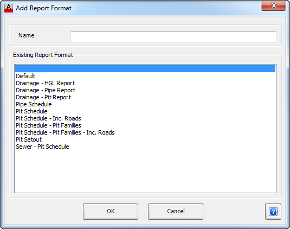Choose Pit Schedule - Inc. Roads
This screenshot has width=290, height=229.
[x=48, y=118]
